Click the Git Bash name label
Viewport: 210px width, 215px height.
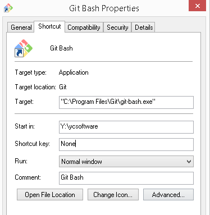61,48
